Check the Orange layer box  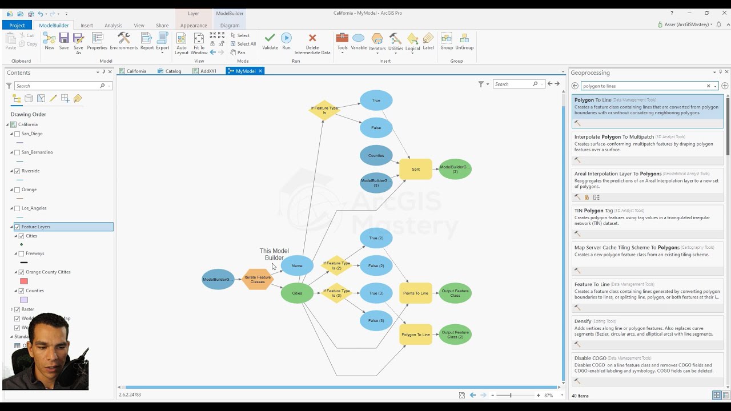[x=17, y=190]
